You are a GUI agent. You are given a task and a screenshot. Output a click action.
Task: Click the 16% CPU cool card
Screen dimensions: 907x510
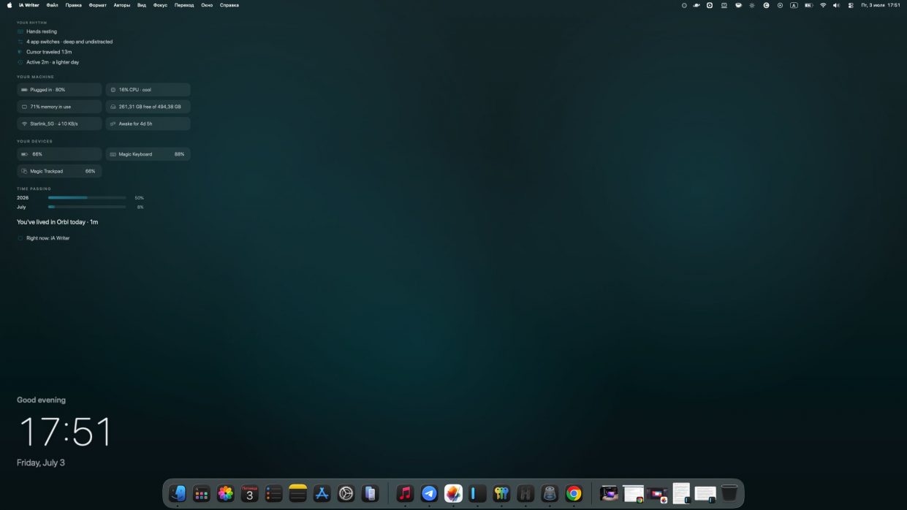tap(148, 90)
